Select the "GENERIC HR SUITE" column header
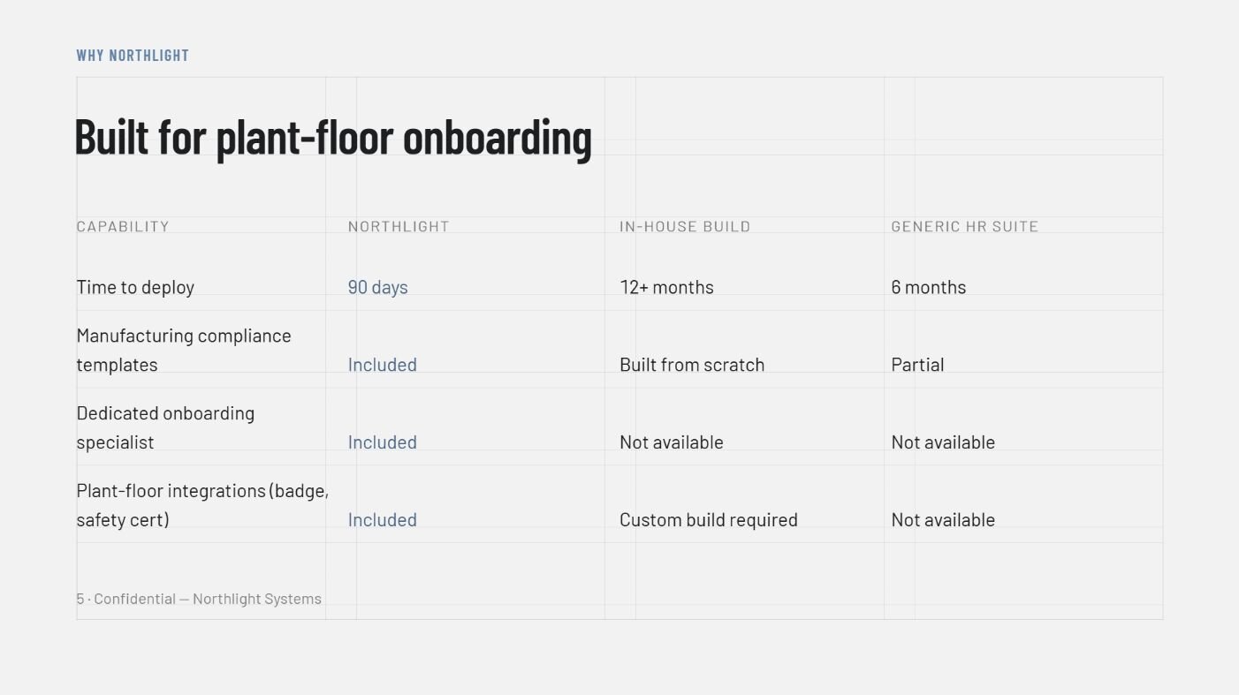Screen dimensions: 1239x695 pyautogui.click(x=965, y=226)
